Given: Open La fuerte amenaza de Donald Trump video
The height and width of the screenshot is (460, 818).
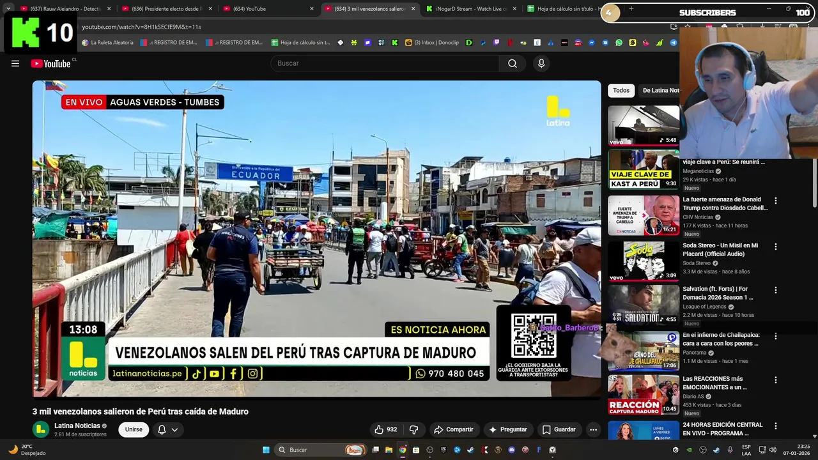Looking at the screenshot, I should click(x=725, y=203).
